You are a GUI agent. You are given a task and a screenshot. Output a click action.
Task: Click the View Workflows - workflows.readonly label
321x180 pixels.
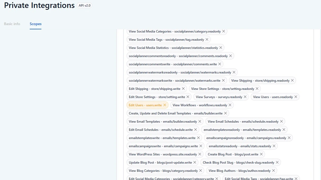click(200, 105)
